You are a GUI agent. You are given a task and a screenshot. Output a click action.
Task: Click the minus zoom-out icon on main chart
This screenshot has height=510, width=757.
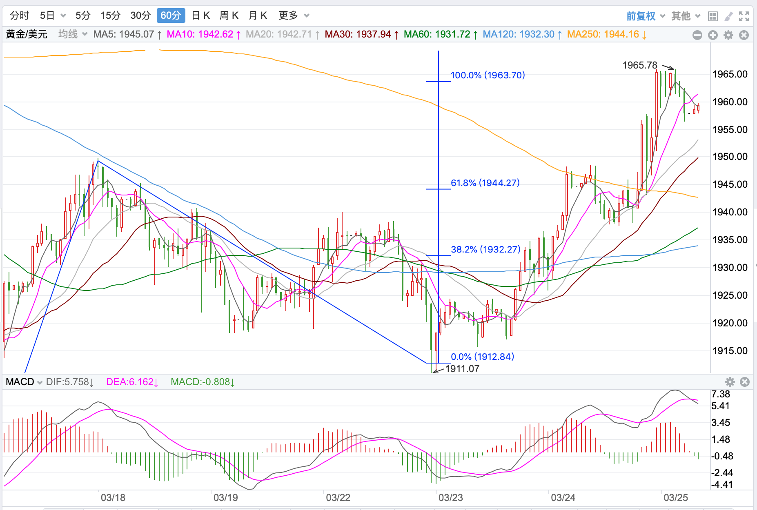(697, 35)
